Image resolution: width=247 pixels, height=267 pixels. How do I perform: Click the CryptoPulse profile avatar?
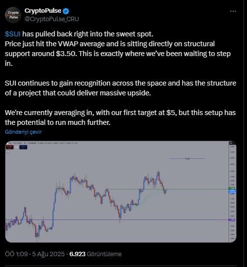[13, 15]
